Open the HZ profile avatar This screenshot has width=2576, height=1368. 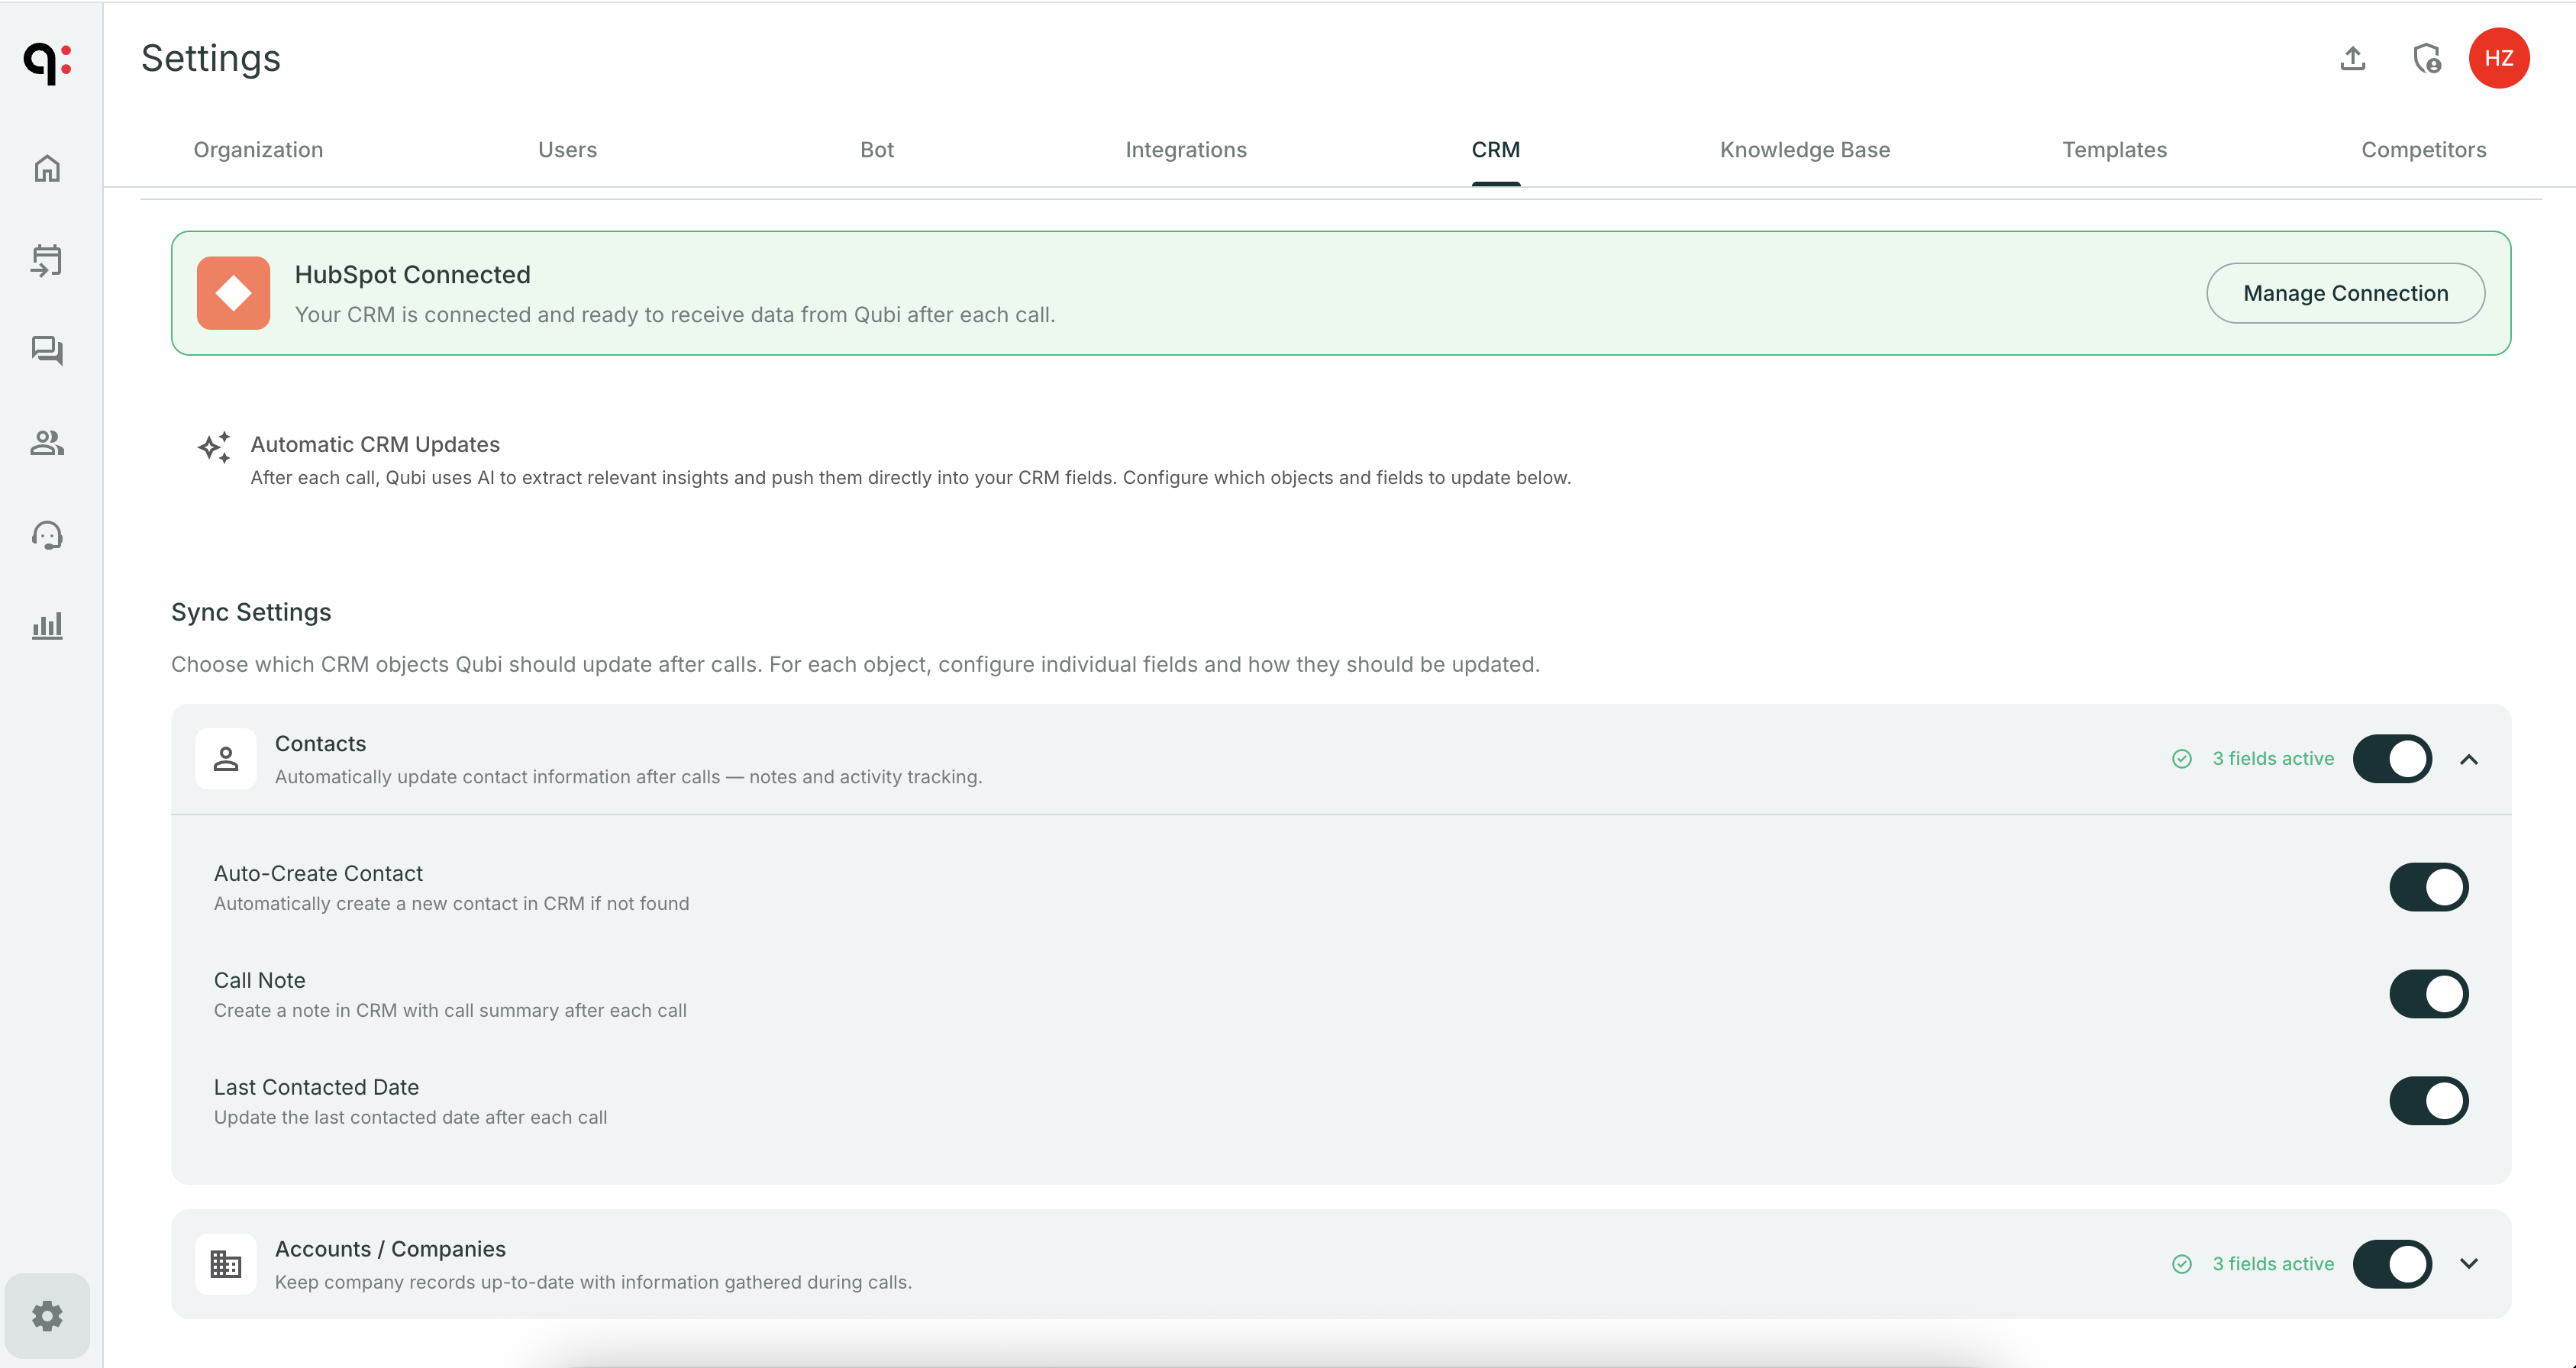(2500, 58)
